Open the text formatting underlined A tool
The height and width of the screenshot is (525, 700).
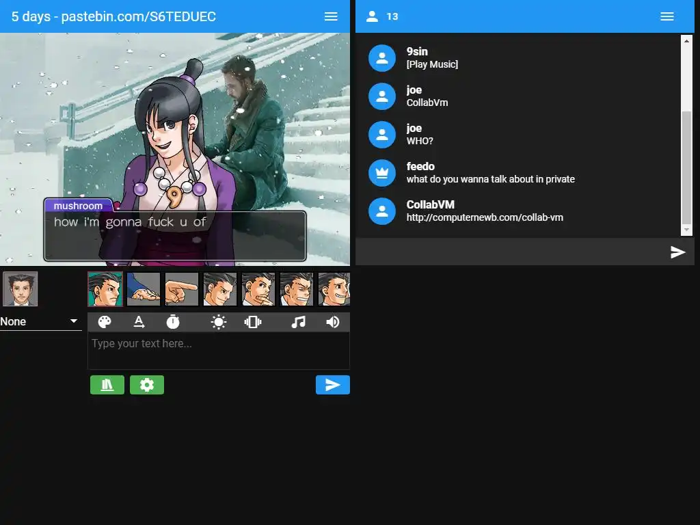click(139, 322)
